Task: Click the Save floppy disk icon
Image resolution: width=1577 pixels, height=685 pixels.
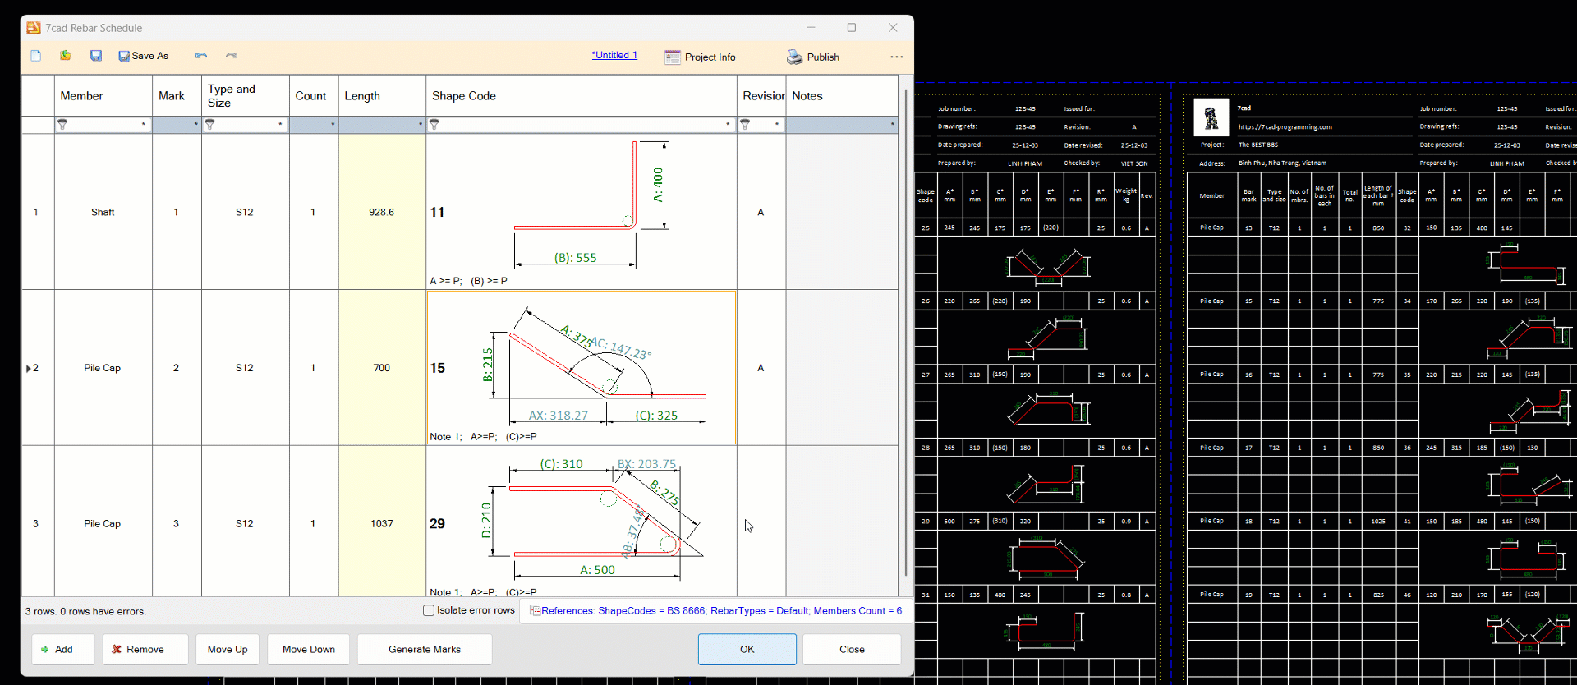Action: (x=96, y=56)
